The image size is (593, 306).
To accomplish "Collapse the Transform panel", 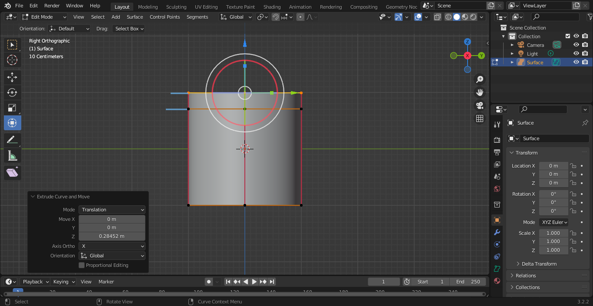I will pyautogui.click(x=526, y=153).
